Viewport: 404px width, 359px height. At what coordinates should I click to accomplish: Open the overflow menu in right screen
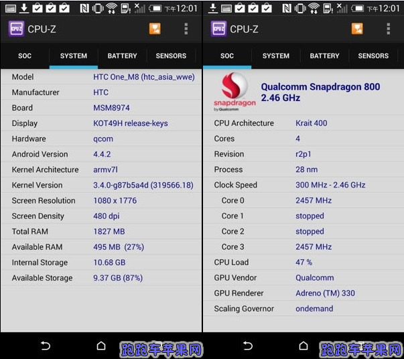pyautogui.click(x=389, y=29)
